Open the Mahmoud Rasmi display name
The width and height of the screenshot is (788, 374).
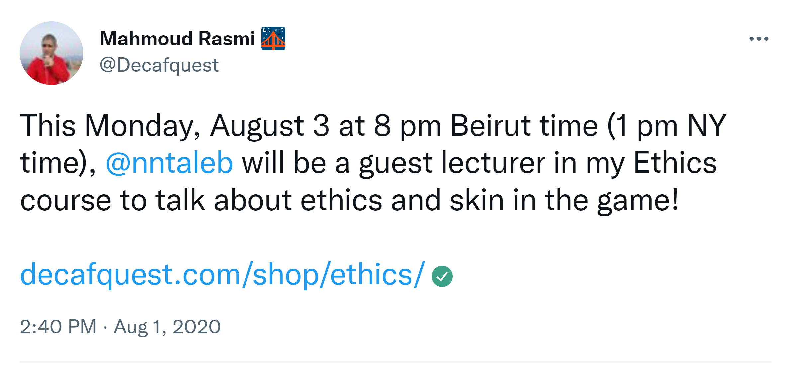tap(177, 39)
